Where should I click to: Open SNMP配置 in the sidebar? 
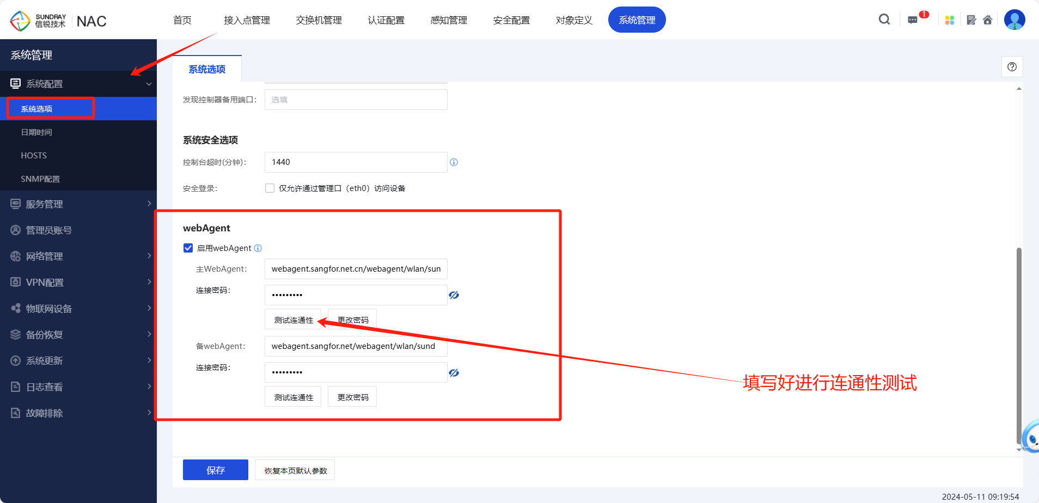point(78,179)
